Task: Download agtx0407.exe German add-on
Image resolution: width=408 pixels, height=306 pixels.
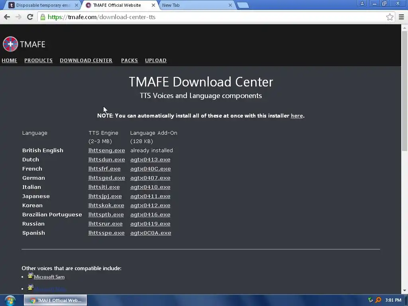Action: pyautogui.click(x=150, y=178)
